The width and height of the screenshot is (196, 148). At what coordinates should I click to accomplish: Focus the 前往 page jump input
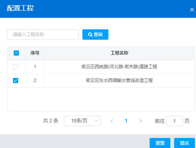(x=174, y=121)
